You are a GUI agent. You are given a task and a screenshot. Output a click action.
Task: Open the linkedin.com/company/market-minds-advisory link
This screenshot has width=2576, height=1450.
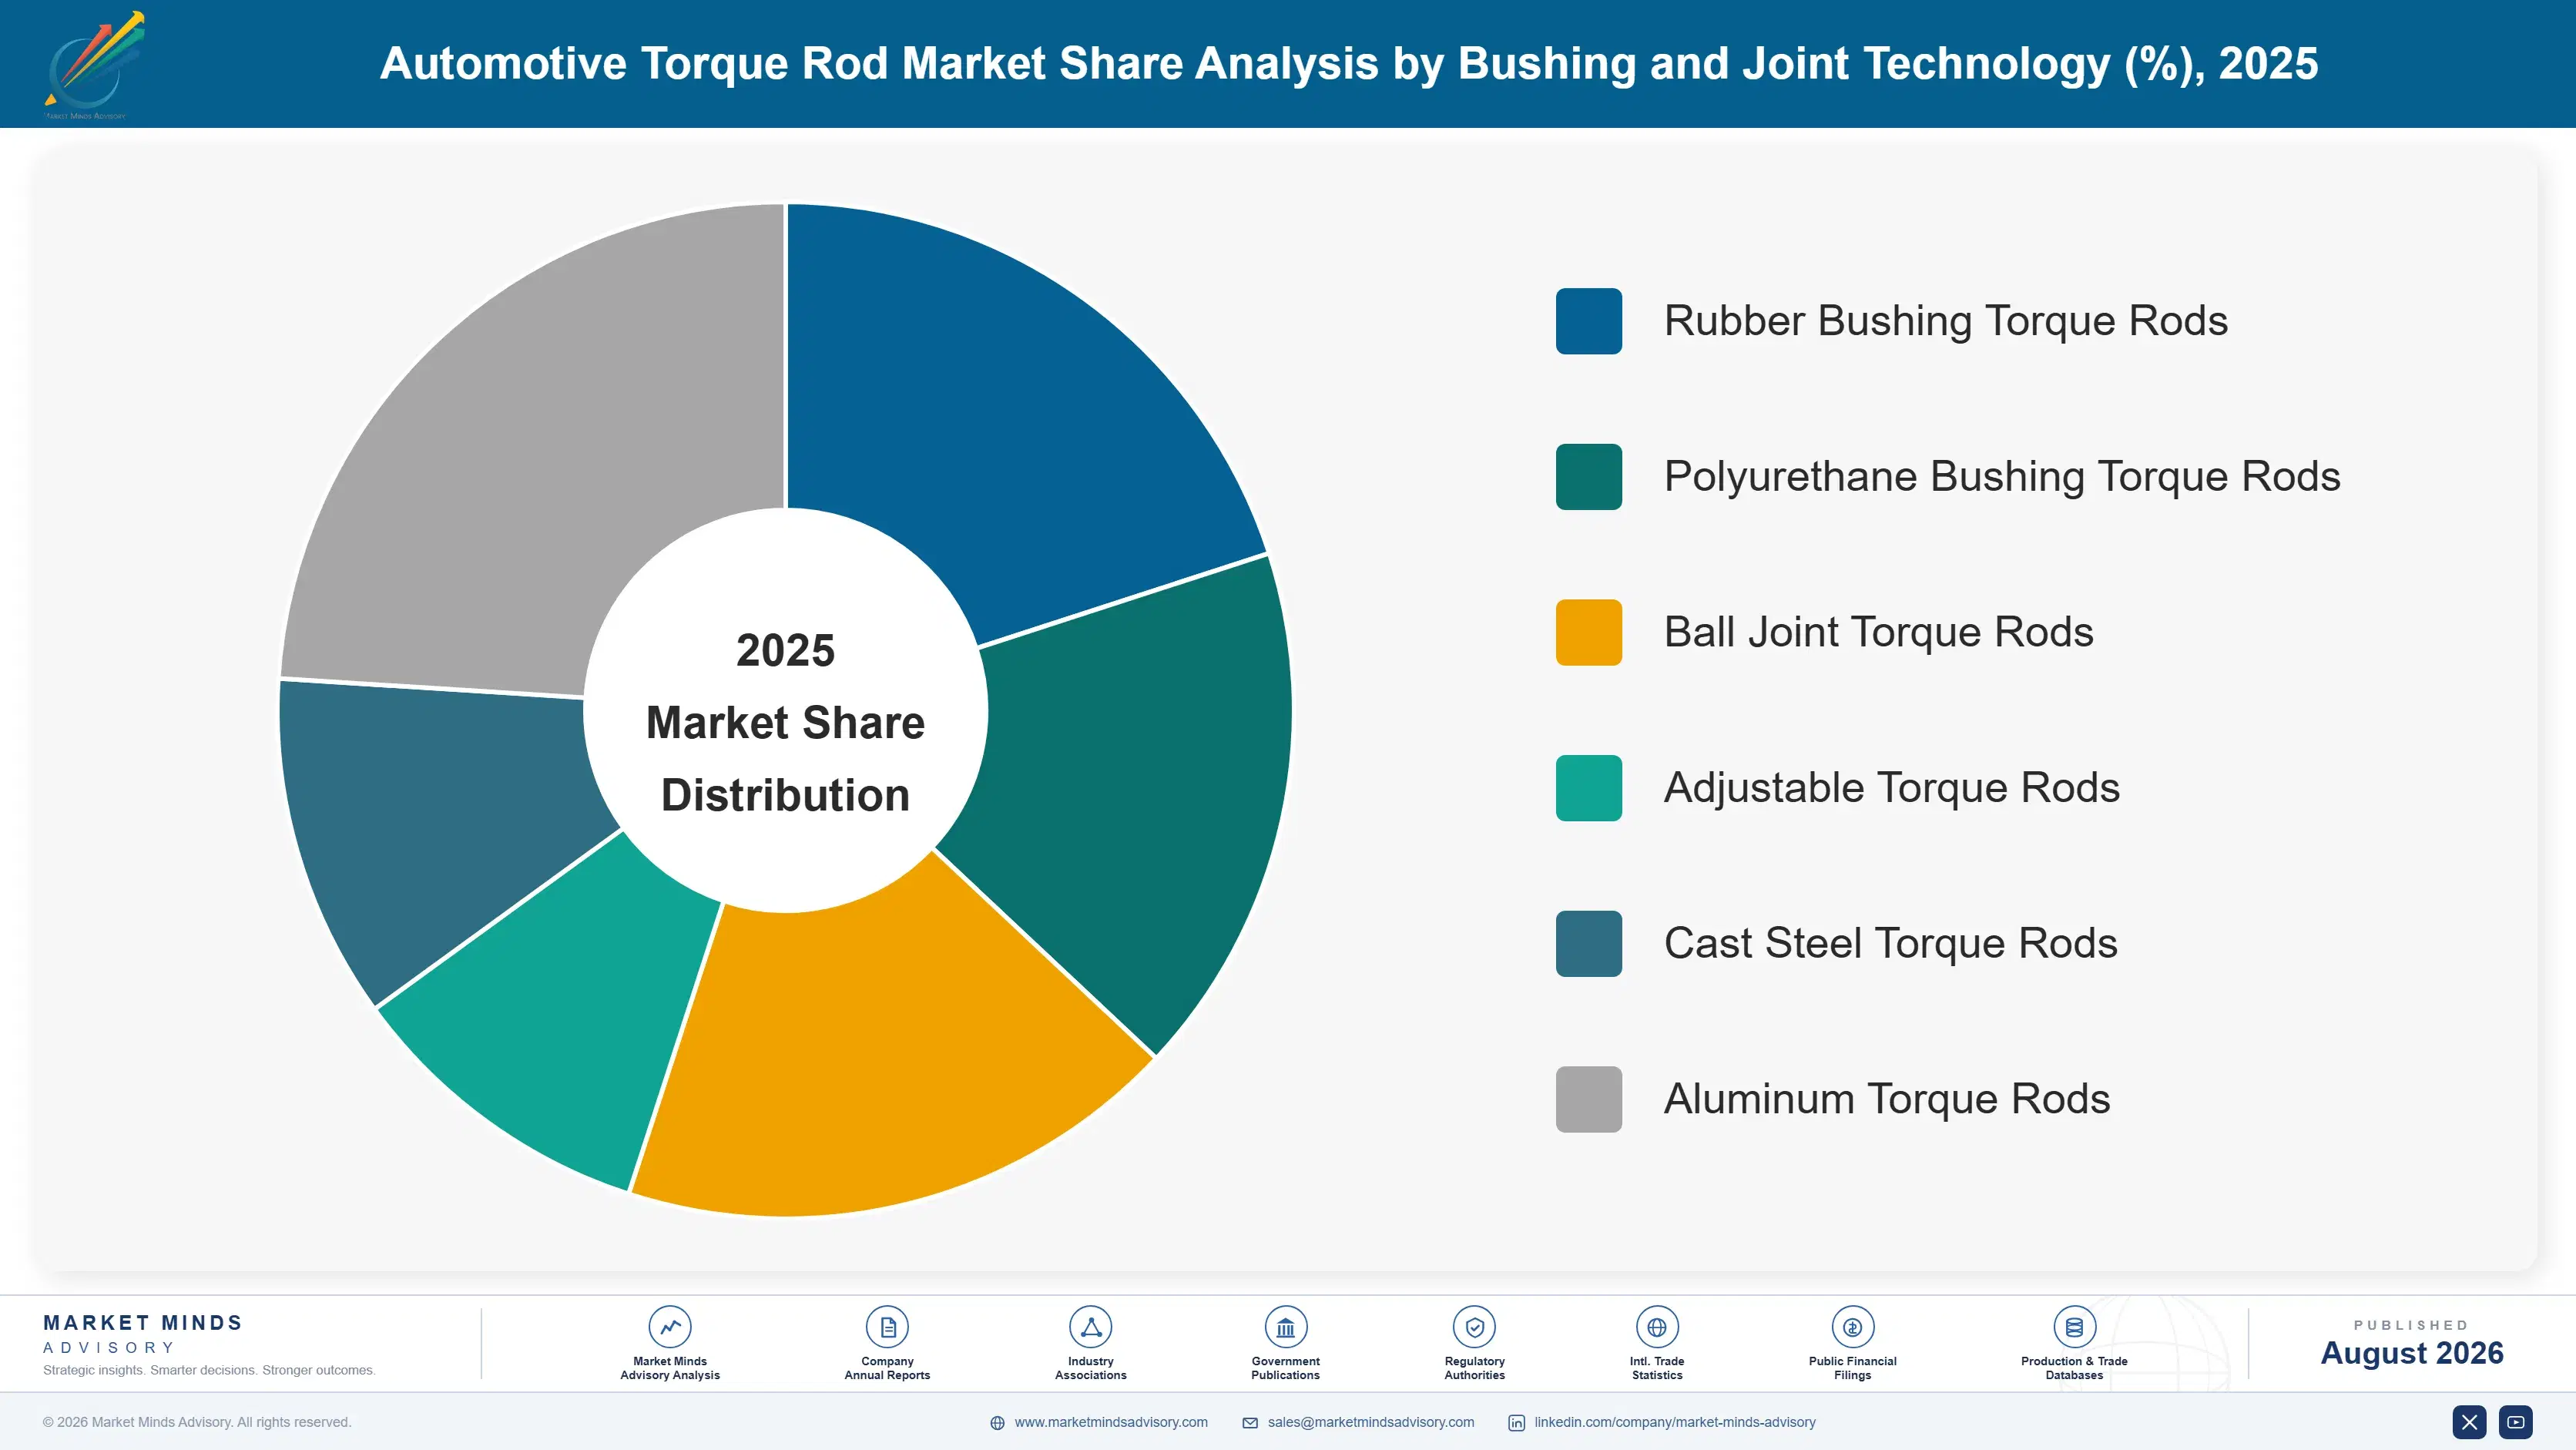[x=1675, y=1421]
